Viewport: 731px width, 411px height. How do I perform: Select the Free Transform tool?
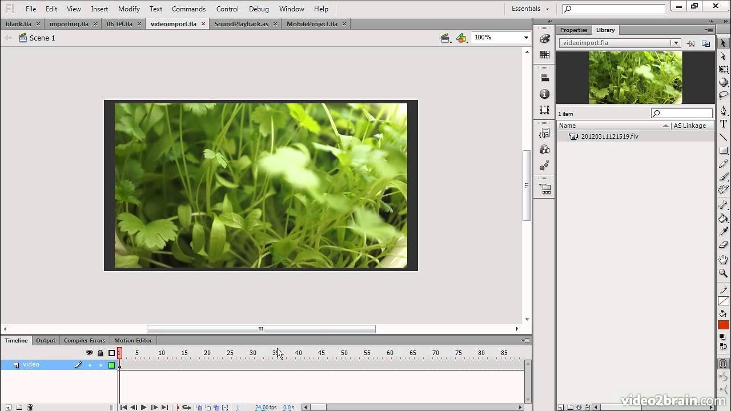(723, 70)
